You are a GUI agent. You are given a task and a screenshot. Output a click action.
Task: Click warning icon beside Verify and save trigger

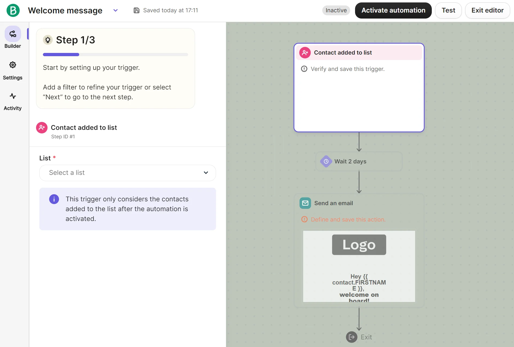tap(304, 69)
